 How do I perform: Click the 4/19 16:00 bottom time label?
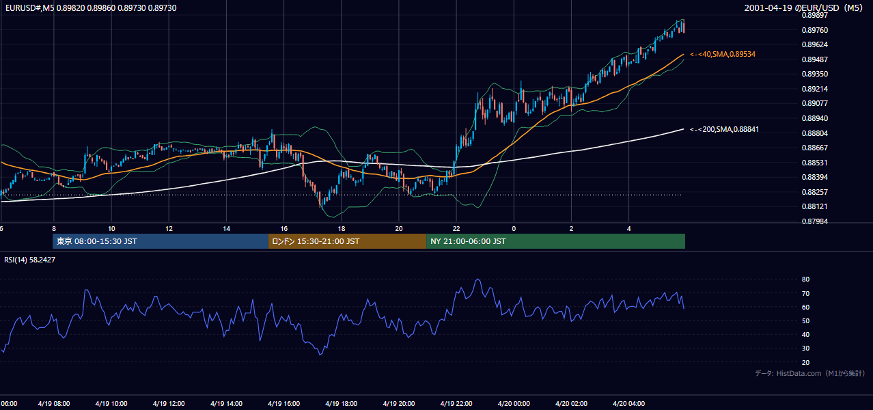[x=283, y=403]
